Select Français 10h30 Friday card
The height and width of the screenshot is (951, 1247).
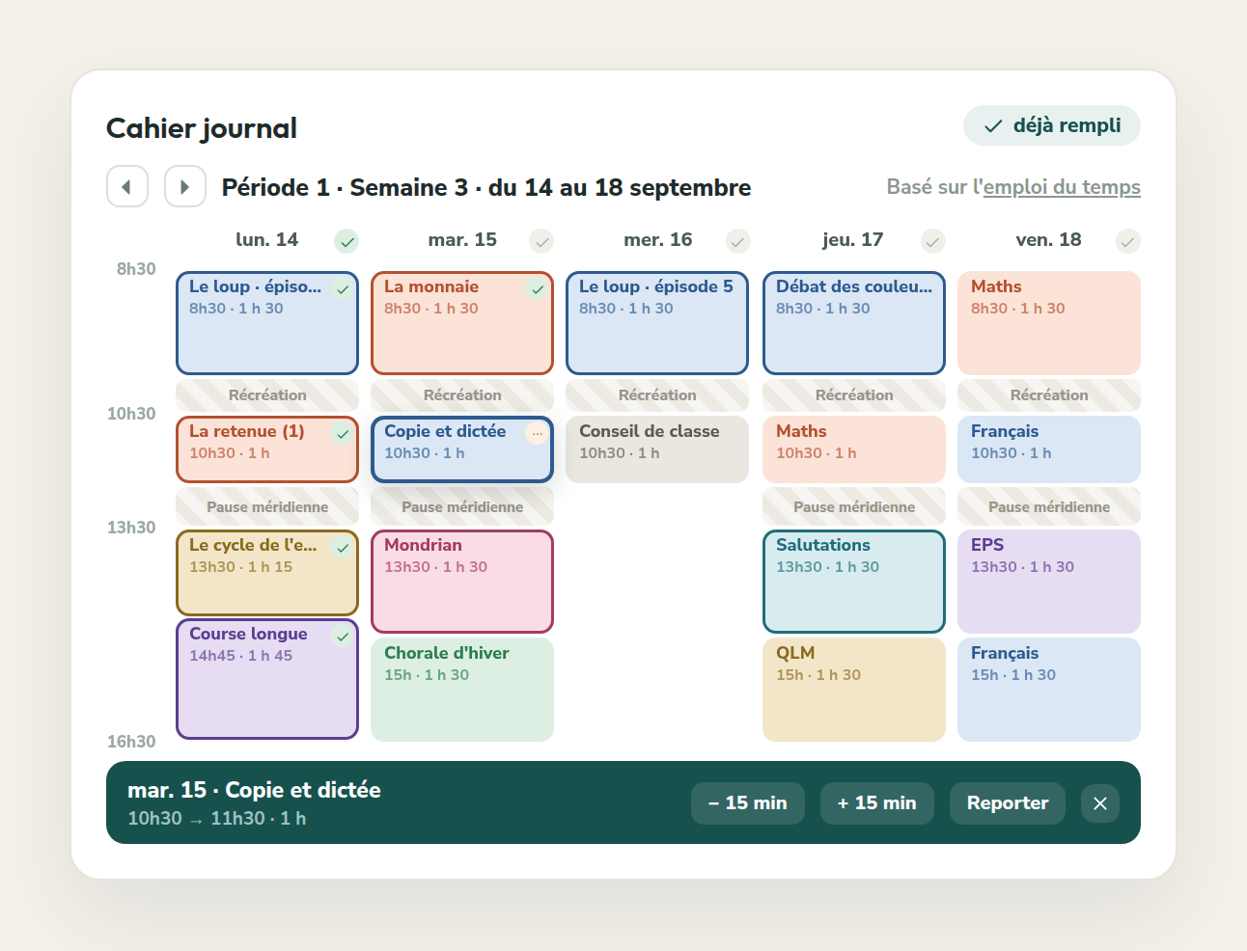pyautogui.click(x=1049, y=449)
